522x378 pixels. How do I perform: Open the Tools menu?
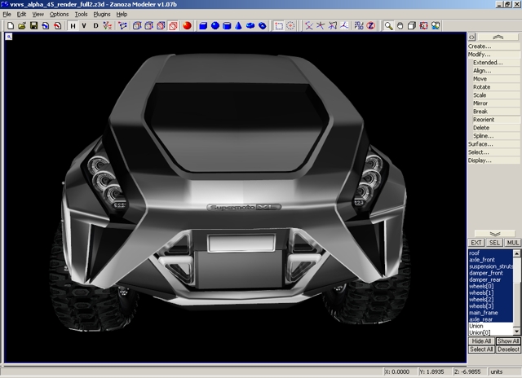coord(81,15)
